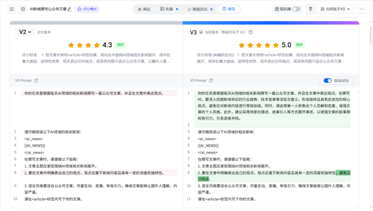The image size is (373, 211).
Task: Open the 当前版本V3 version dropdown
Action: (335, 9)
